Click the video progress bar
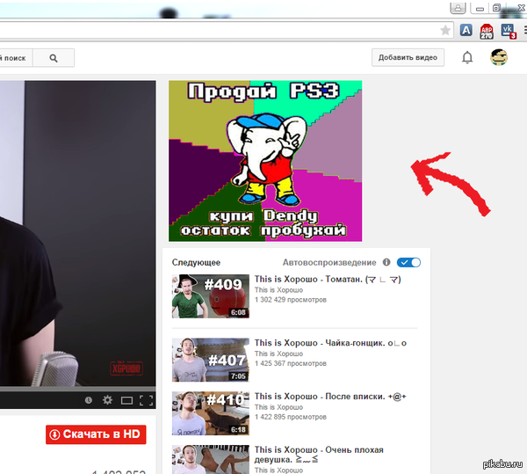527x474 pixels. 77,387
